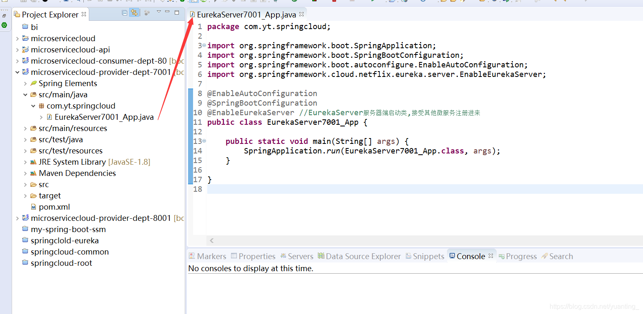The image size is (643, 314).
Task: Expand JRE System Library node
Action: point(25,162)
